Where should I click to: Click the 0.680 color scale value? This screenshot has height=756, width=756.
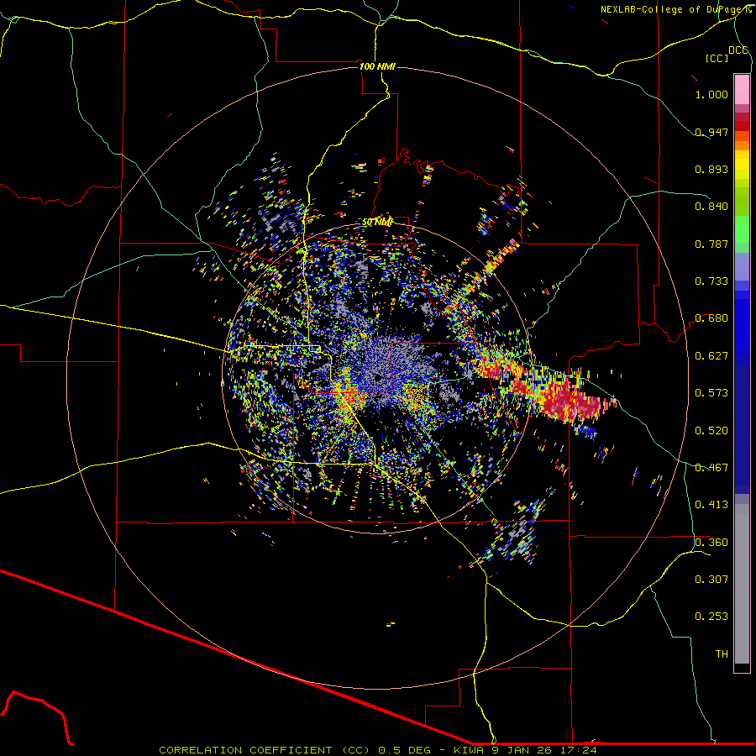coord(711,318)
